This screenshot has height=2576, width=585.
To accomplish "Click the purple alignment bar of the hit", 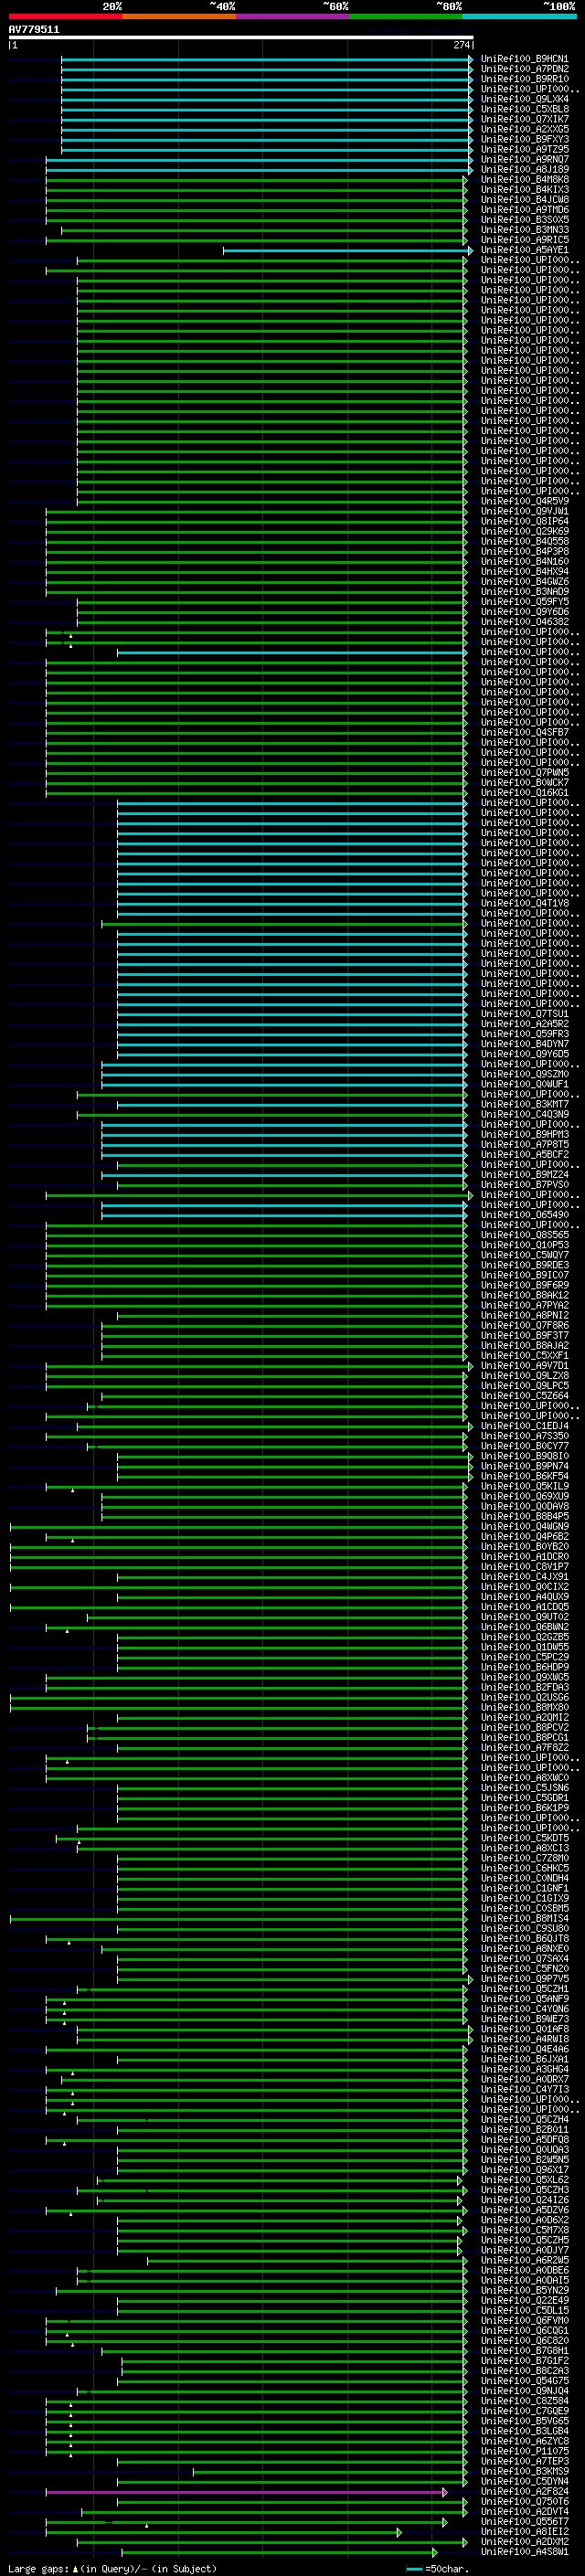I will coord(246,2492).
